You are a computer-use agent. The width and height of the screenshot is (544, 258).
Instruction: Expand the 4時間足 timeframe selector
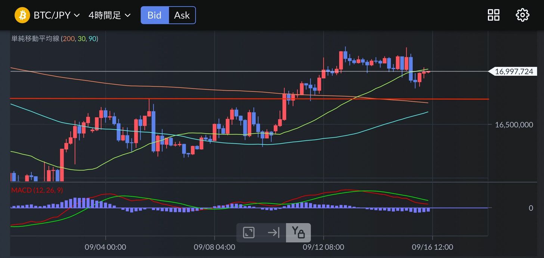[x=109, y=15]
